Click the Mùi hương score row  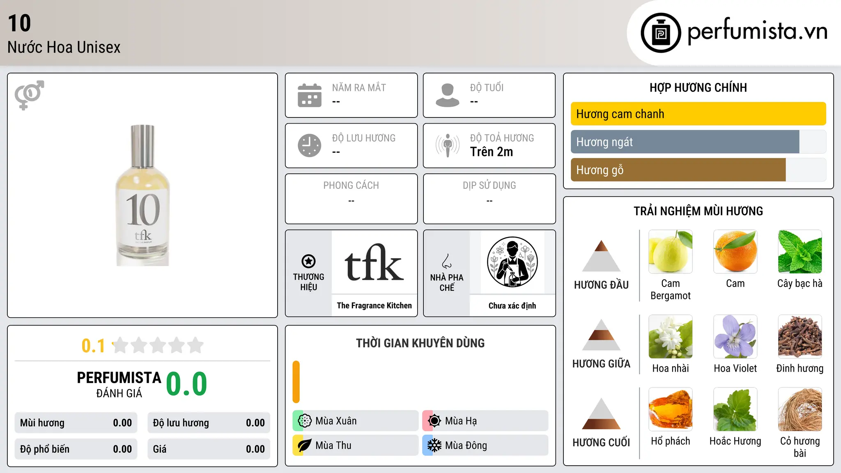click(x=76, y=422)
